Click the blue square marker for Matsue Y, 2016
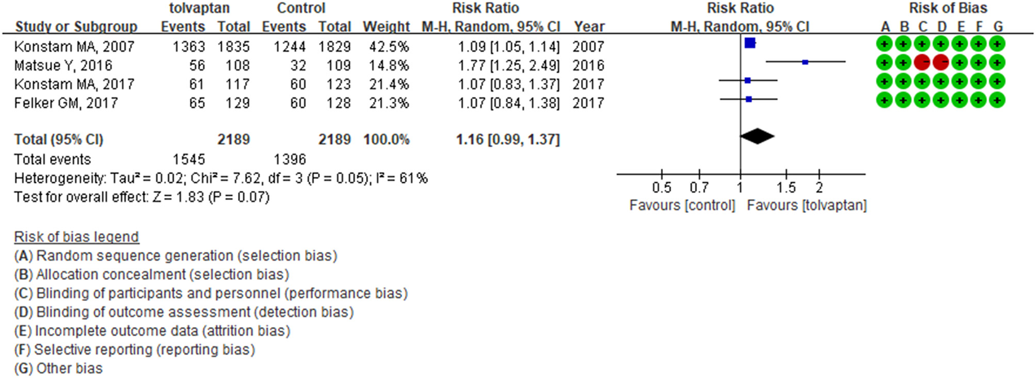This screenshot has height=378, width=1036. pyautogui.click(x=805, y=62)
